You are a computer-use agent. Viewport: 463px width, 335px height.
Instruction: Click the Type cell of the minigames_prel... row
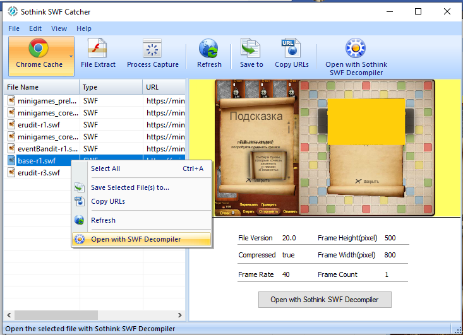(x=111, y=101)
